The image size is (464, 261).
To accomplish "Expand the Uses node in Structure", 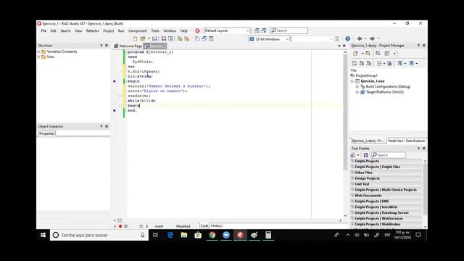I will click(x=39, y=57).
